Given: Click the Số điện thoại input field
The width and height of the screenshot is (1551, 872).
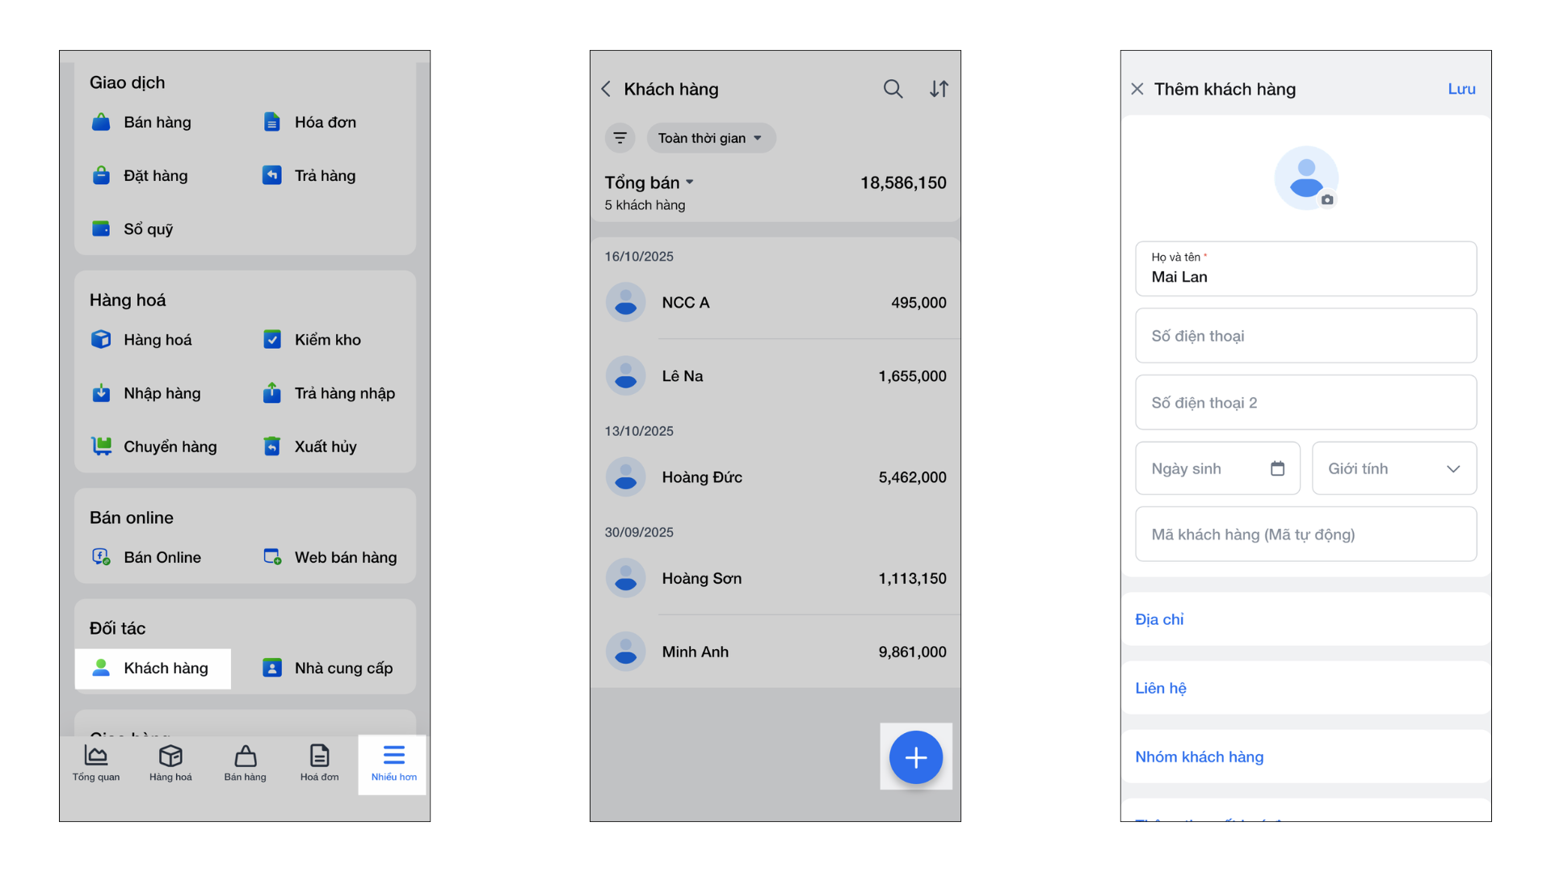Looking at the screenshot, I should tap(1305, 336).
